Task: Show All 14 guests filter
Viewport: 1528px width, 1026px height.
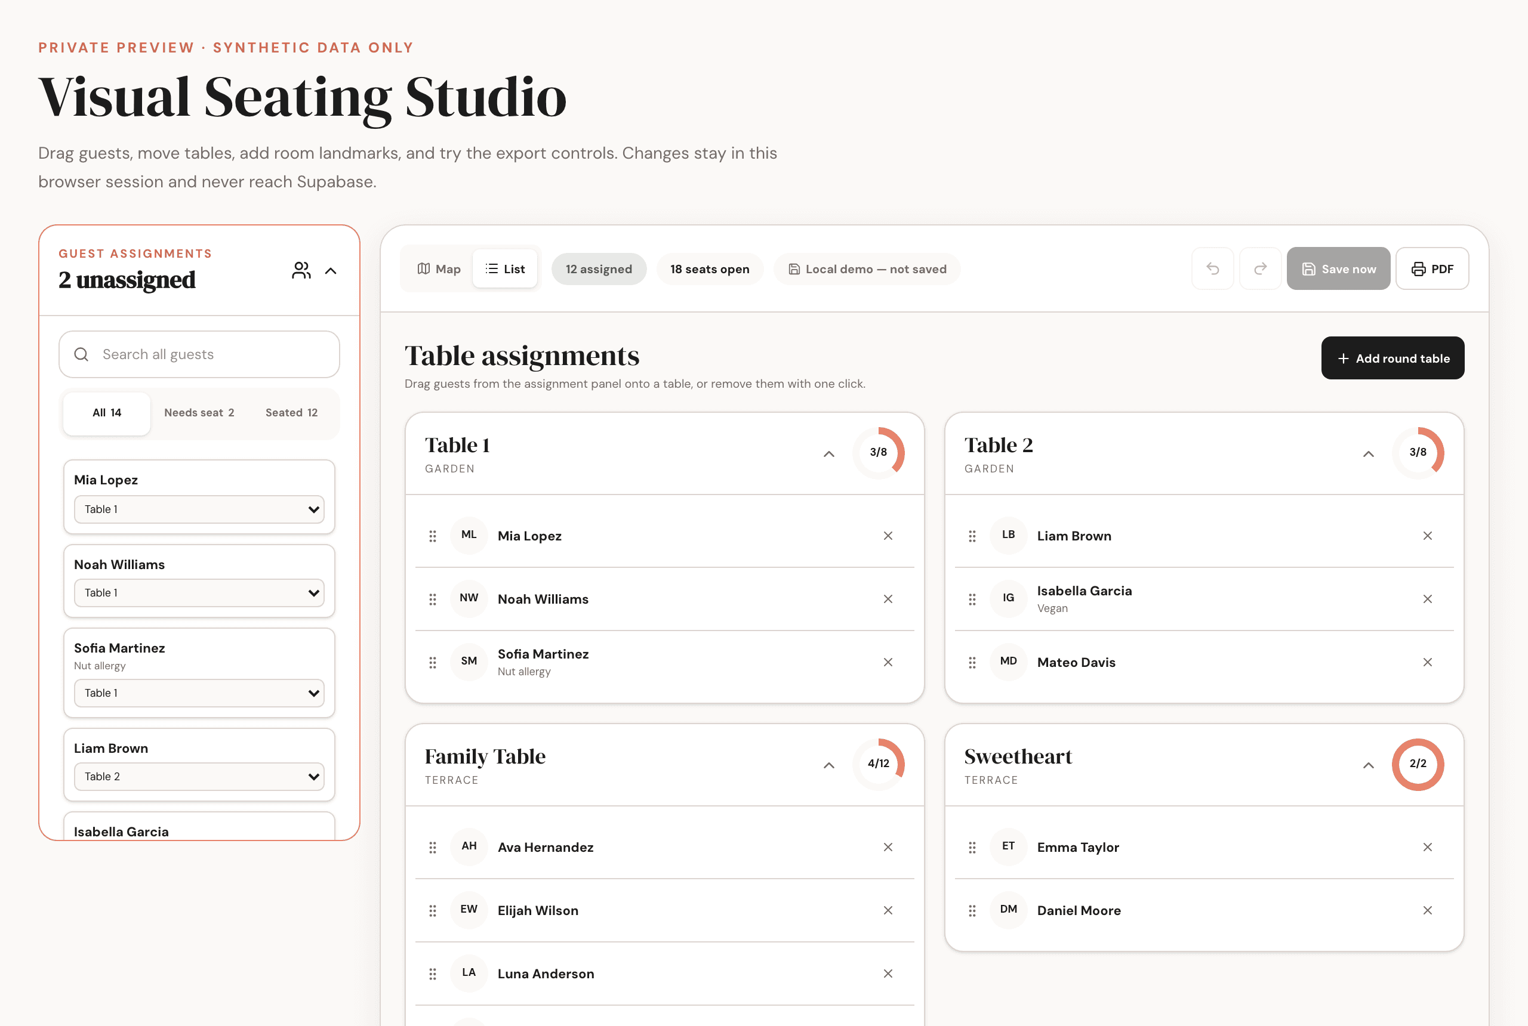Action: tap(107, 413)
